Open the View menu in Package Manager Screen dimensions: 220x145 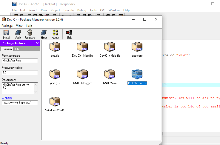coord(19,26)
